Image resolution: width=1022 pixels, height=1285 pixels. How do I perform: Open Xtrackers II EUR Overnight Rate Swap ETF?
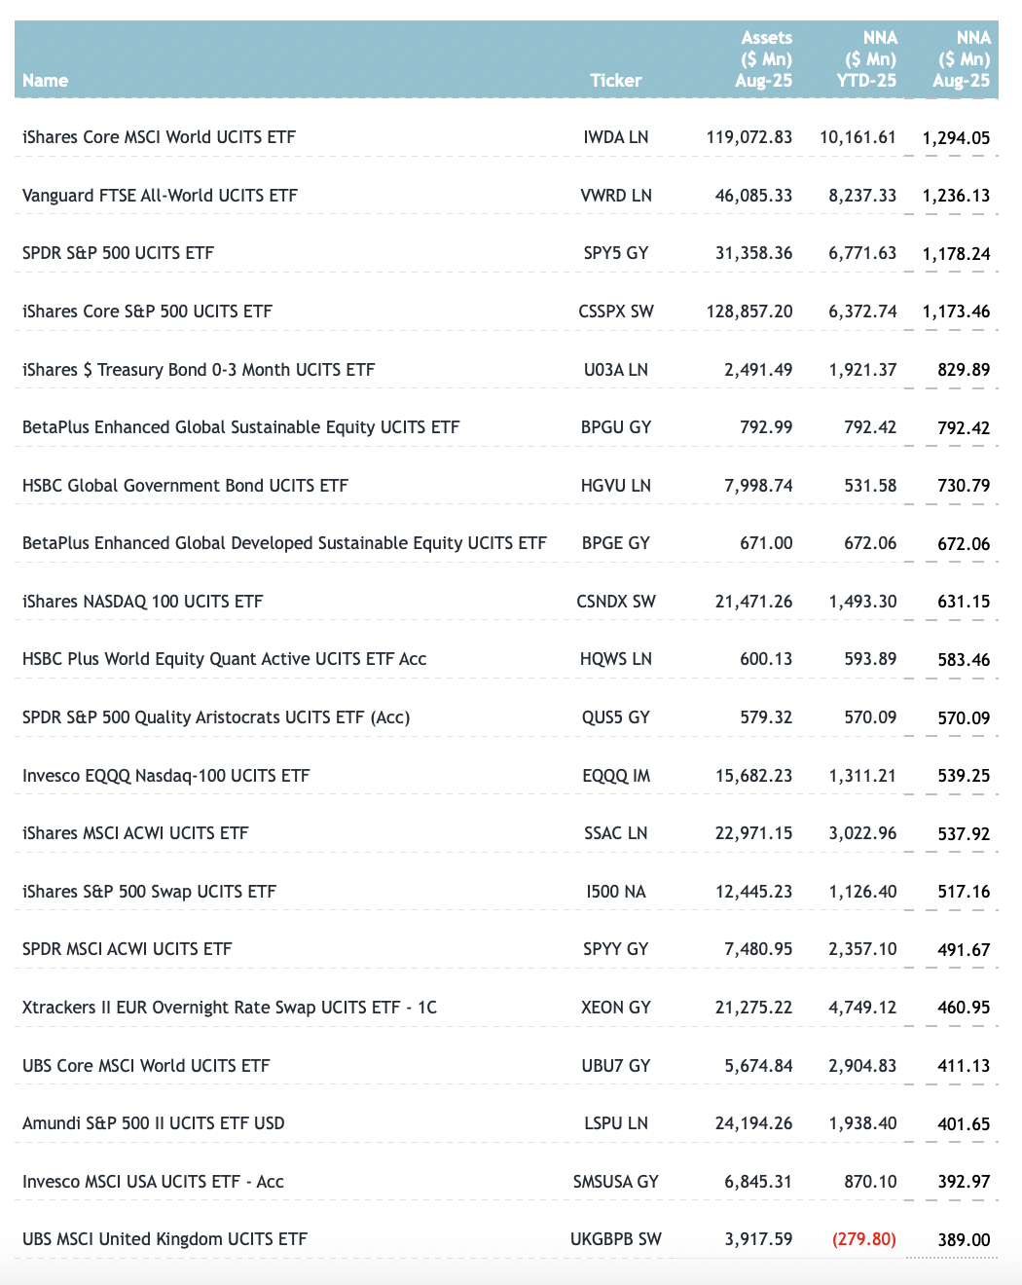coord(230,1008)
